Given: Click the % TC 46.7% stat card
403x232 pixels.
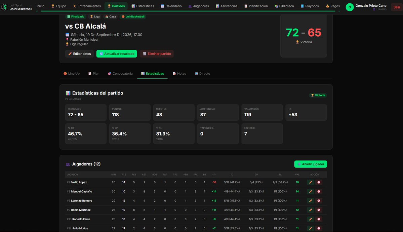Looking at the screenshot, I should tap(86, 134).
